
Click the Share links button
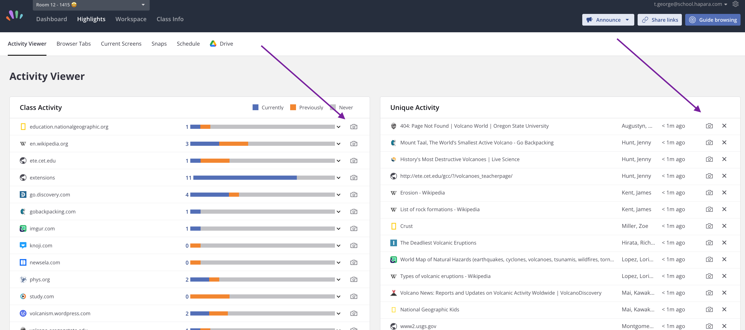coord(659,20)
